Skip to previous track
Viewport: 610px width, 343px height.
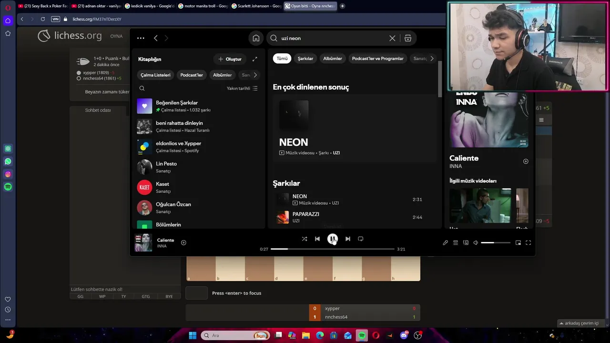[317, 239]
